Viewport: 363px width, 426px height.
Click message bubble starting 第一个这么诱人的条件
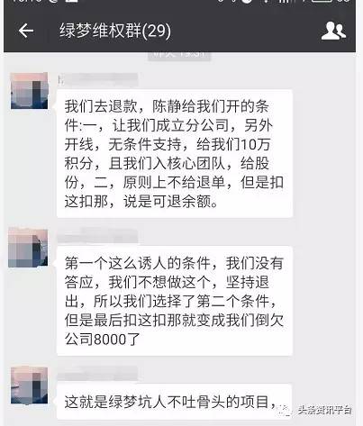[174, 301]
